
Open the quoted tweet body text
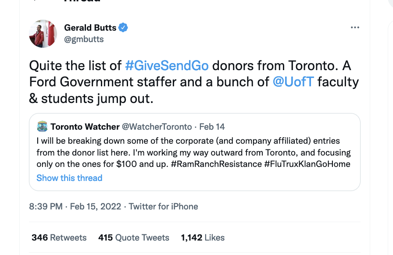tap(193, 152)
